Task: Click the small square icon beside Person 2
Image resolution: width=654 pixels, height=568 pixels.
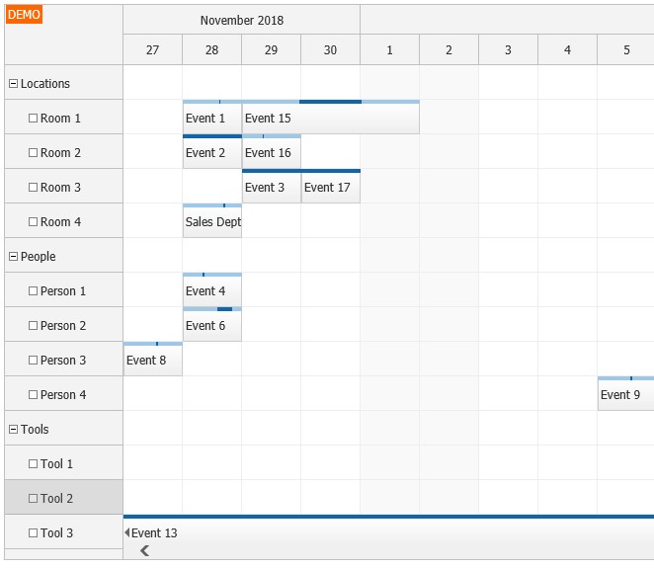Action: tap(33, 326)
